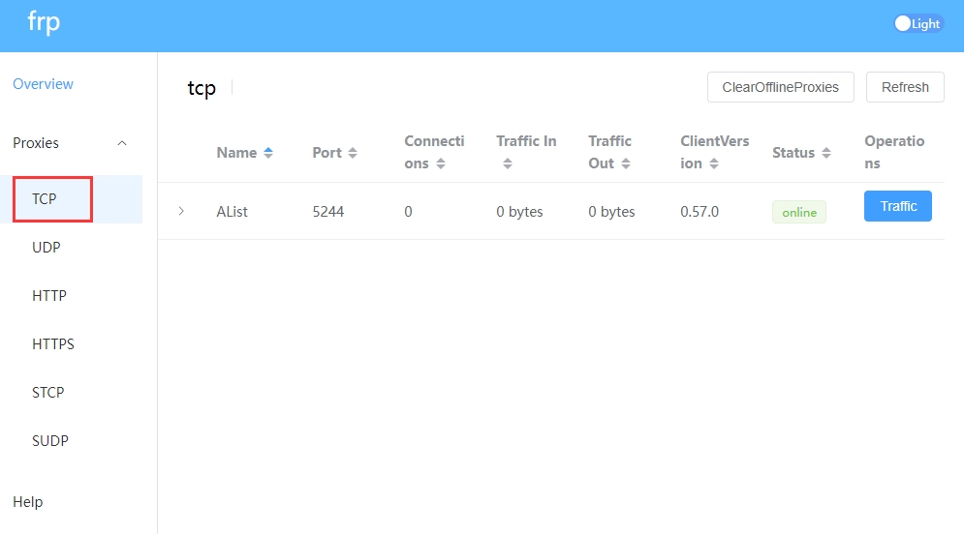Sort by Traffic In sort icon
964x534 pixels.
click(507, 163)
